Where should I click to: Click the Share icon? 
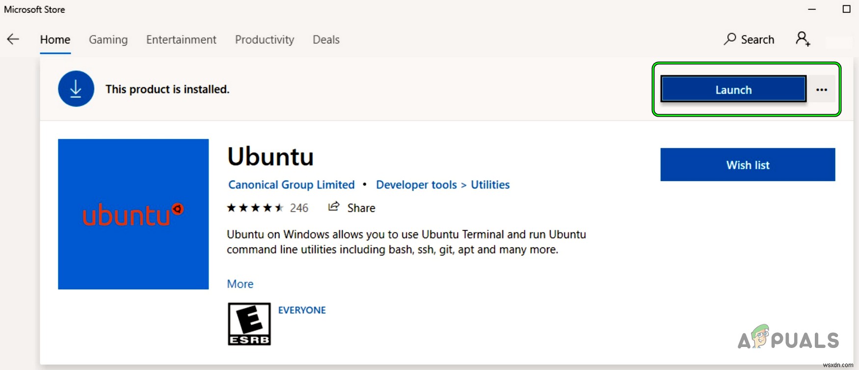pyautogui.click(x=334, y=207)
